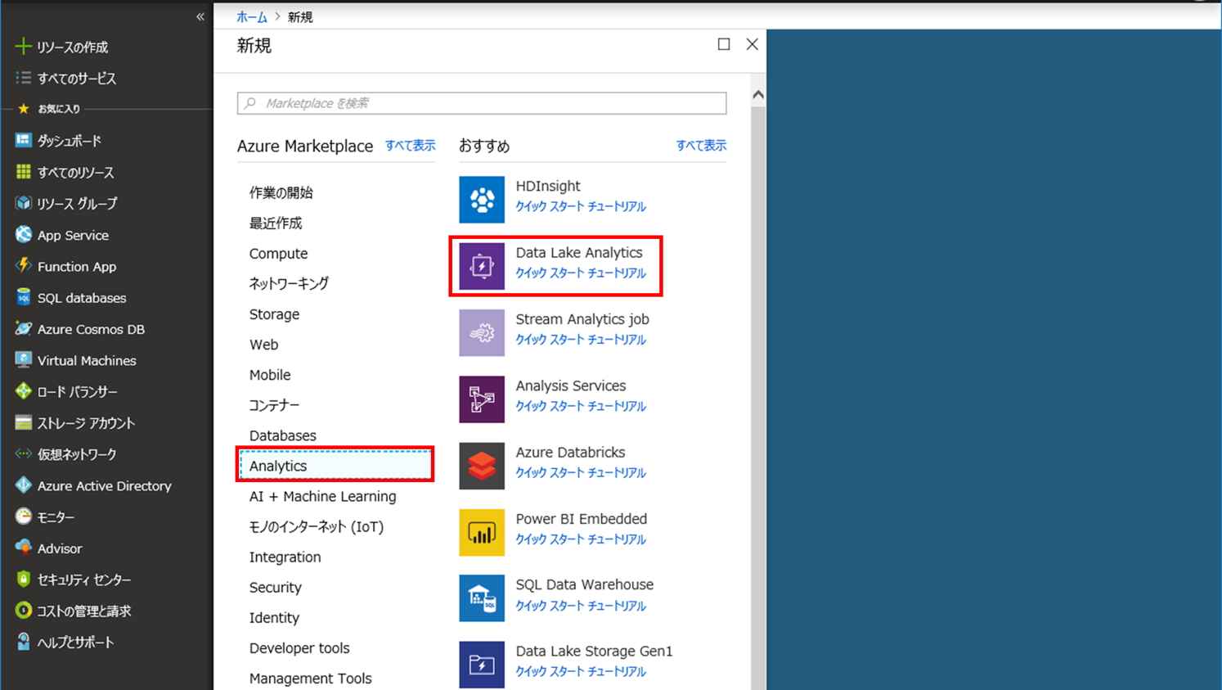Screen dimensions: 1222x690
Task: Select the Identity category
Action: [274, 617]
